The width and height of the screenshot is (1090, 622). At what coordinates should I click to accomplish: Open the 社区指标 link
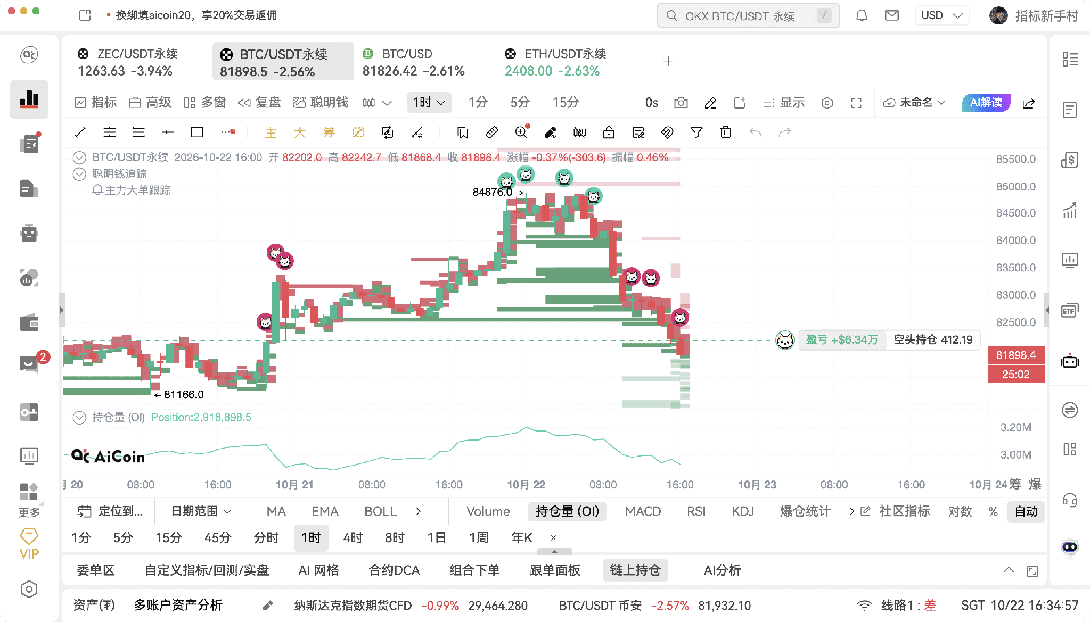click(x=895, y=511)
